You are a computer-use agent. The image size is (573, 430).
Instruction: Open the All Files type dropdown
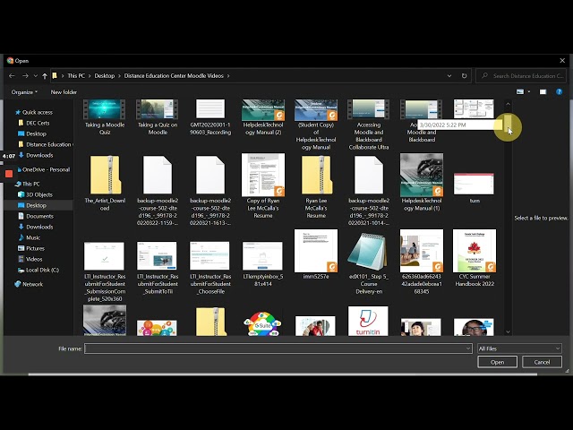(x=519, y=348)
